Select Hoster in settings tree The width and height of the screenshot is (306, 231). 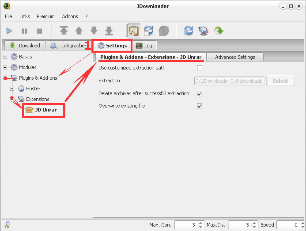[x=33, y=89]
